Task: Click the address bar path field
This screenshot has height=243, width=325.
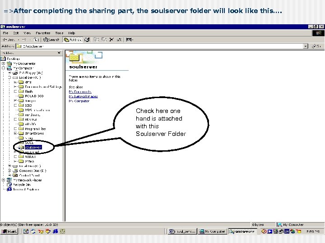Action: pyautogui.click(x=160, y=46)
